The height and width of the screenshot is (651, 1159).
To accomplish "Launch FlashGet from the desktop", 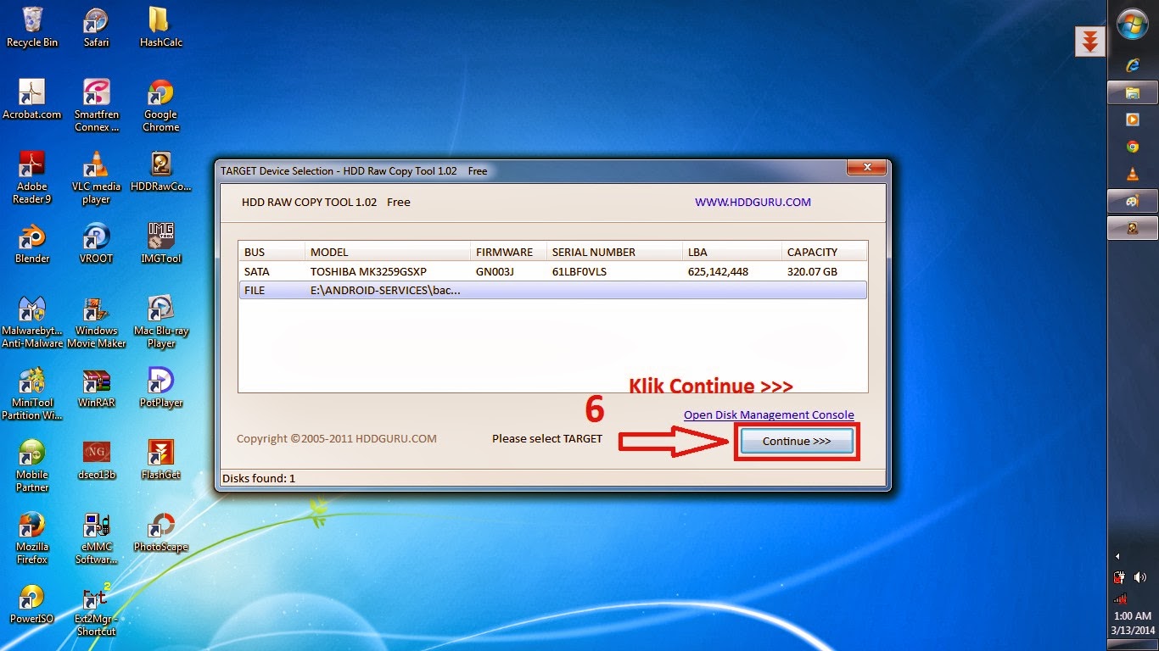I will 160,460.
